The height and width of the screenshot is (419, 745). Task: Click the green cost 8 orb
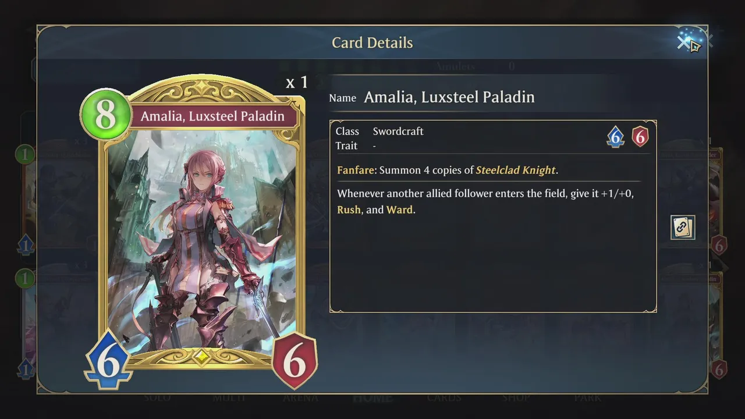point(105,115)
